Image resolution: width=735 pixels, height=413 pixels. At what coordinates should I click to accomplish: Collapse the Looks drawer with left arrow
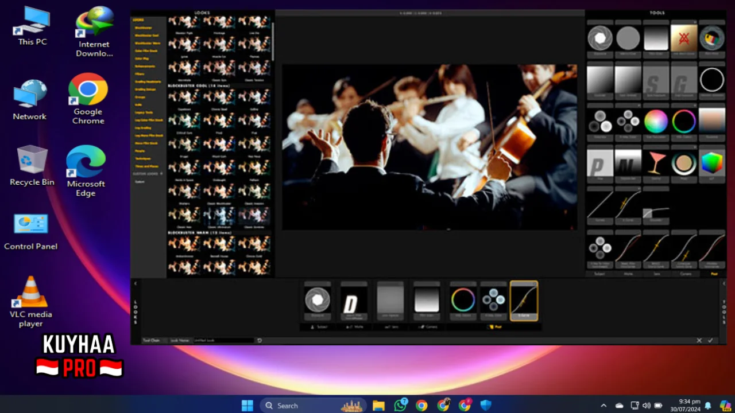[136, 283]
